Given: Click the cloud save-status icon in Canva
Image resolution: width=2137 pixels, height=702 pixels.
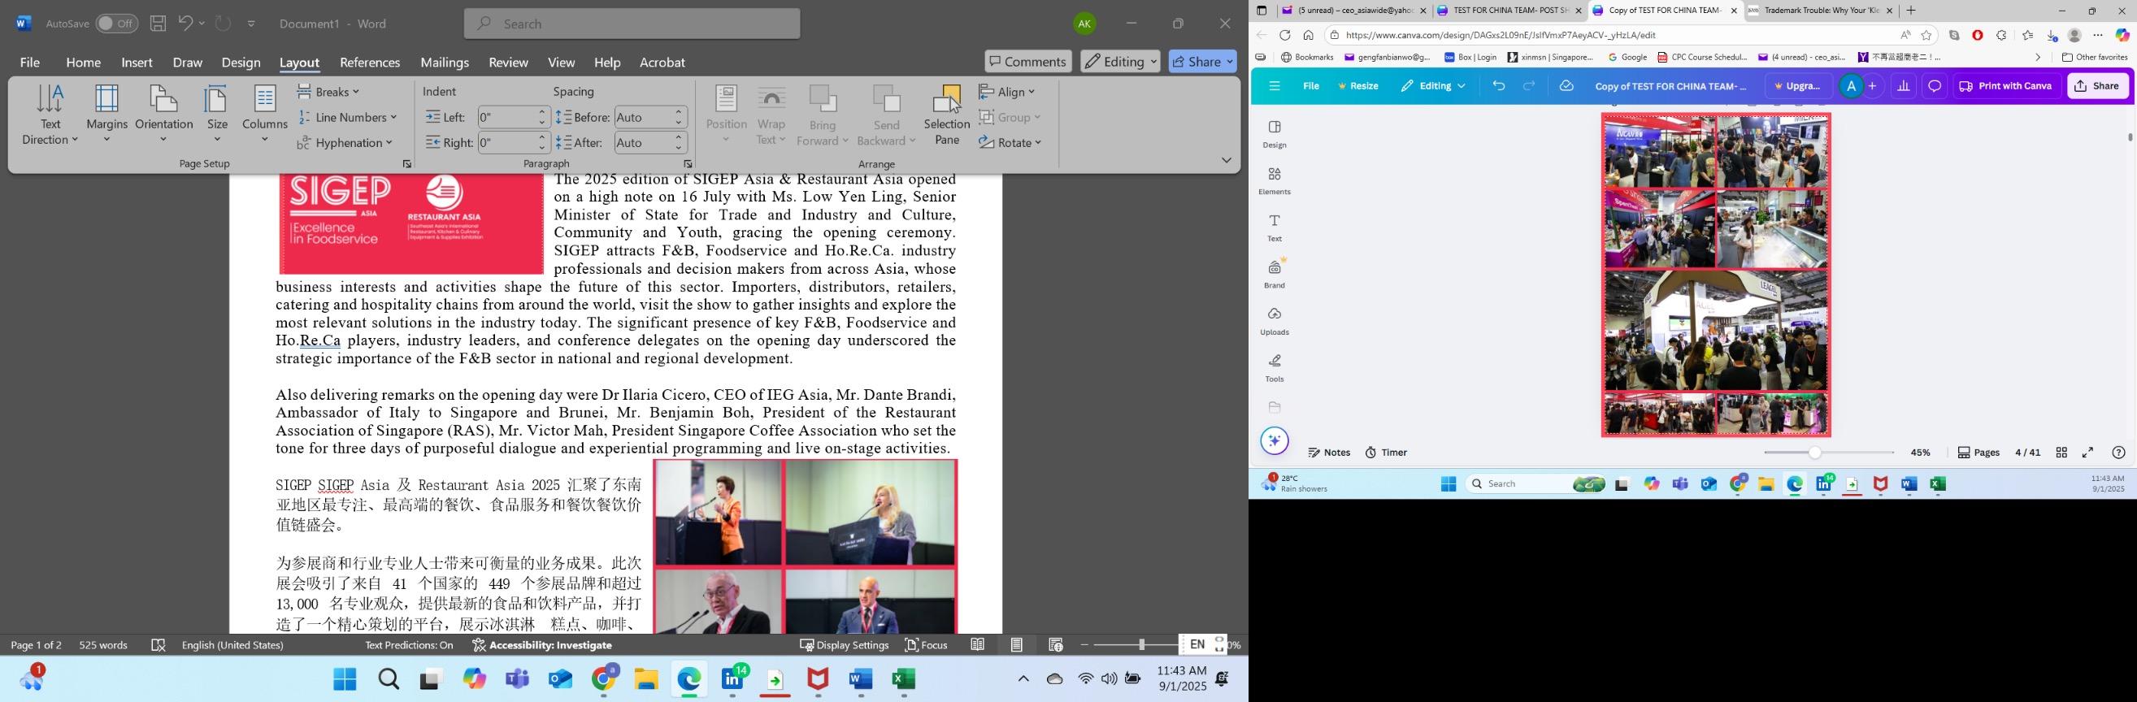Looking at the screenshot, I should tap(1566, 86).
